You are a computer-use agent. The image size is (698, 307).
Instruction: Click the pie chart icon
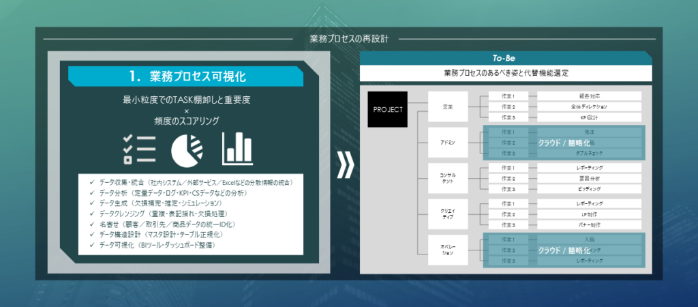pos(185,149)
